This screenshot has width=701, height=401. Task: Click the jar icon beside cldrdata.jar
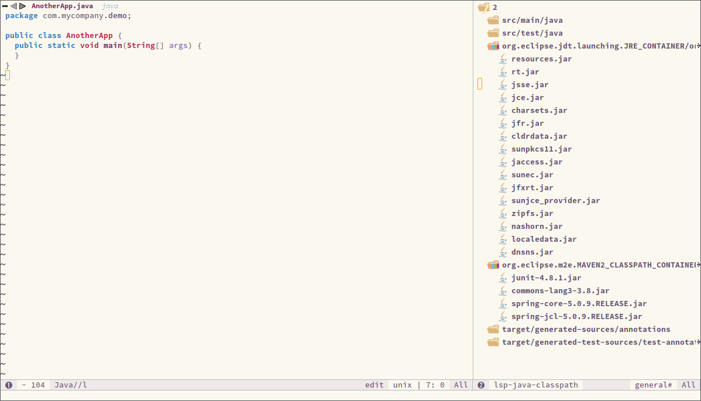pos(503,136)
